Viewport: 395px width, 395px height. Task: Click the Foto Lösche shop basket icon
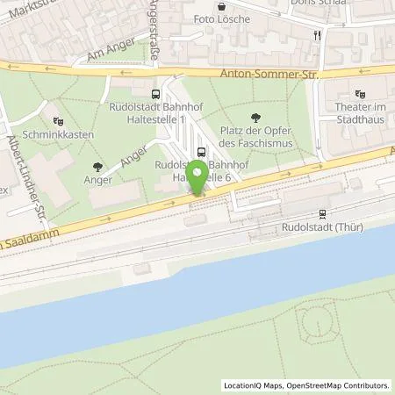pyautogui.click(x=222, y=6)
